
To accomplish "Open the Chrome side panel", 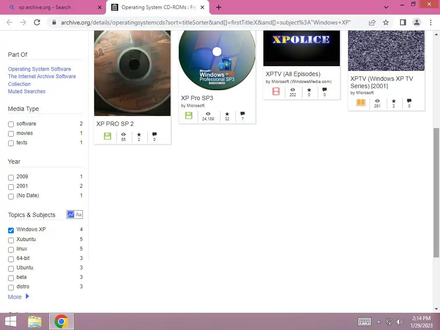I will [403, 22].
